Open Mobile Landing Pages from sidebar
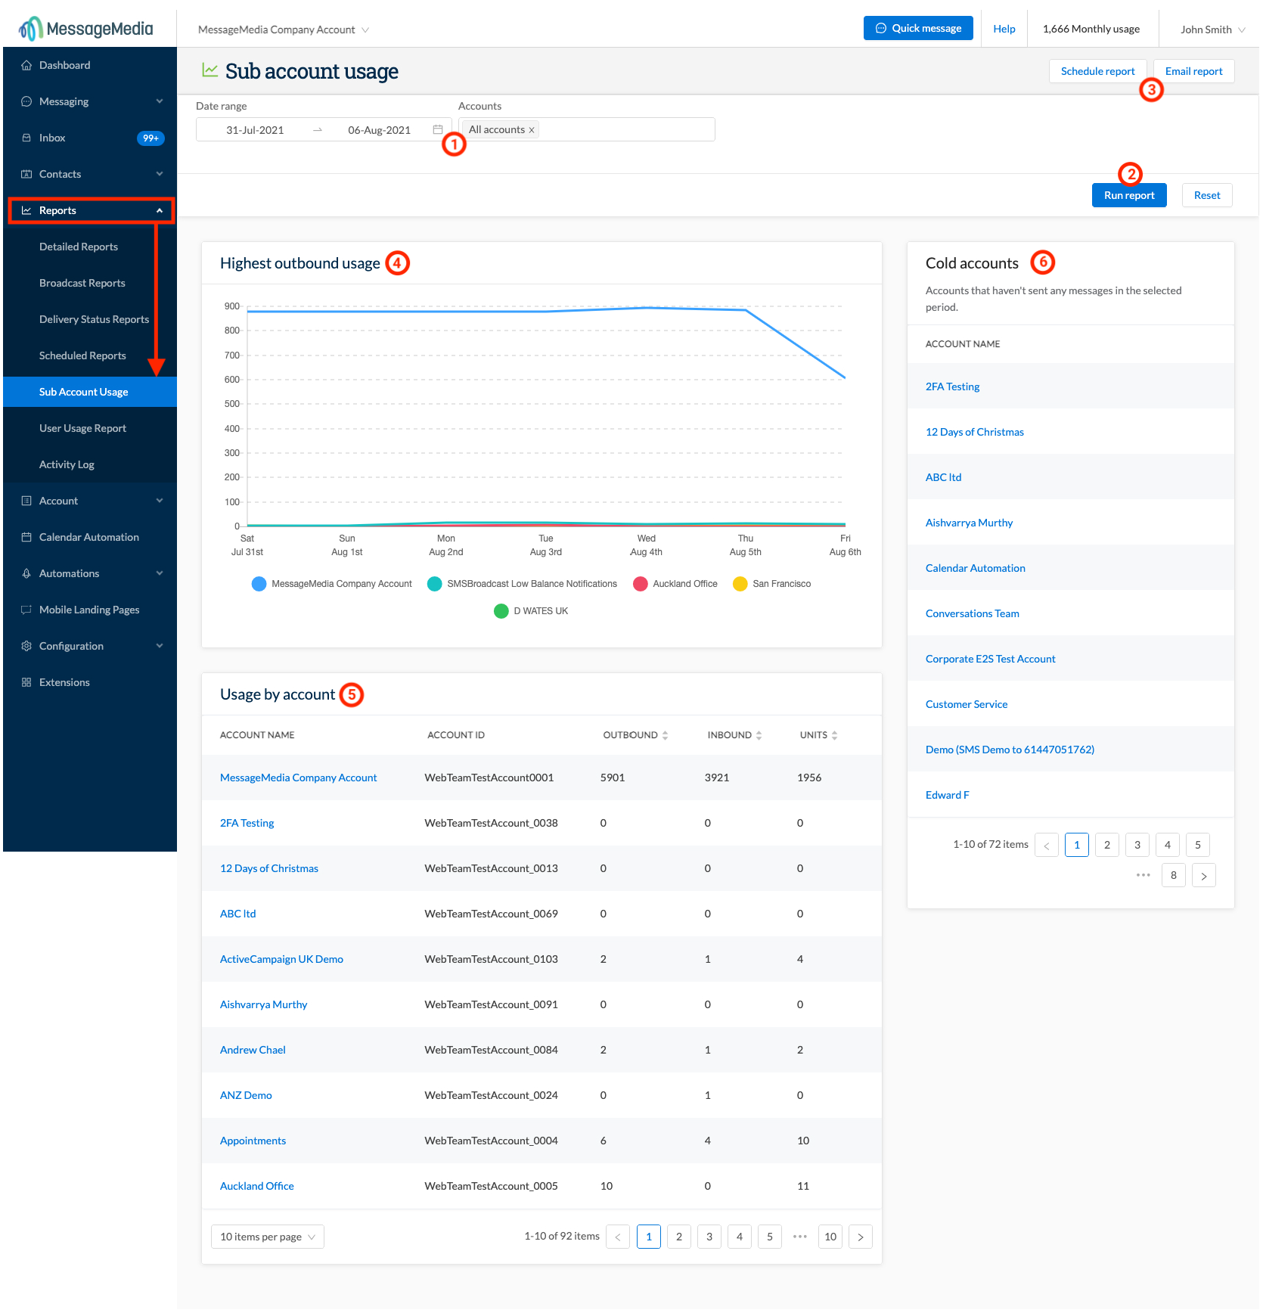Image resolution: width=1263 pixels, height=1313 pixels. coord(26,610)
